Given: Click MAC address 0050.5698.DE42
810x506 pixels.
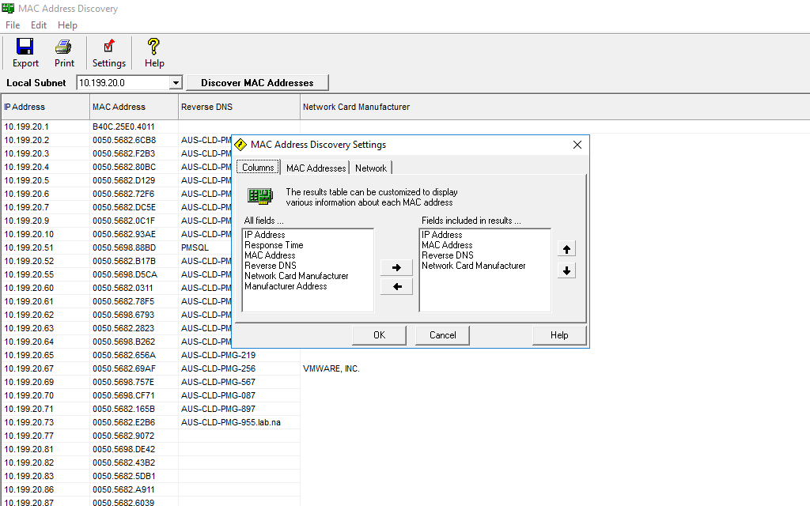Looking at the screenshot, I should [x=123, y=449].
